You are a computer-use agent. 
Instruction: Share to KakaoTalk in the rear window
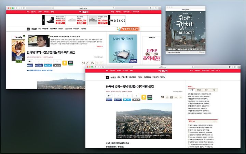coord(65,63)
